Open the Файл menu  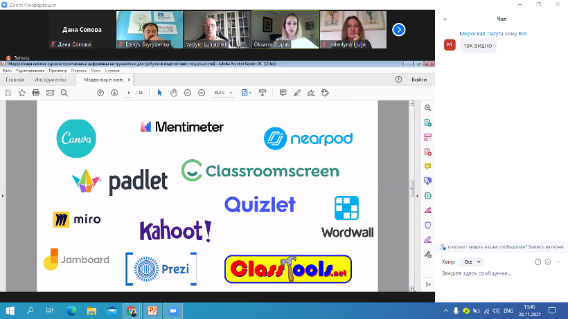(x=7, y=71)
